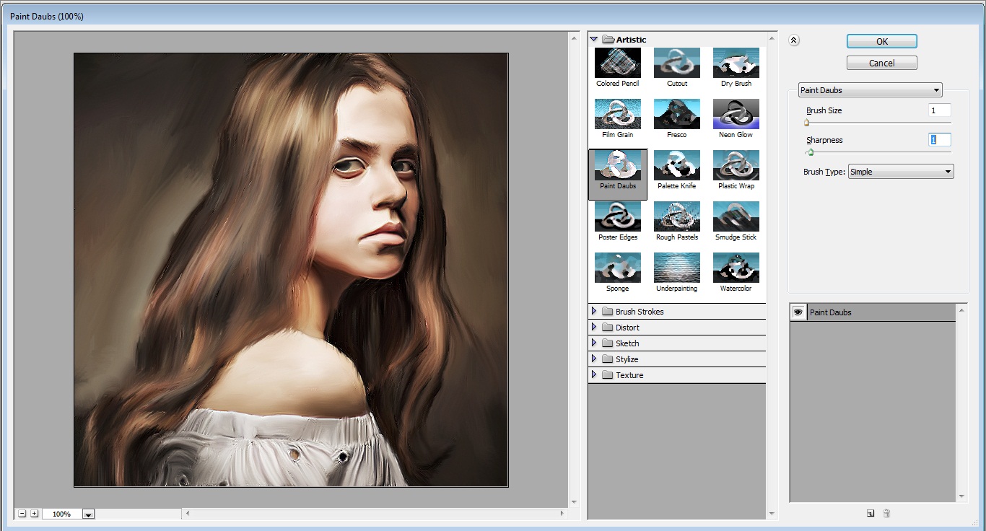Choose the Watercolor filter thumbnail
Image resolution: width=986 pixels, height=531 pixels.
736,268
